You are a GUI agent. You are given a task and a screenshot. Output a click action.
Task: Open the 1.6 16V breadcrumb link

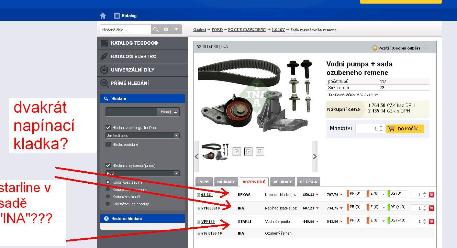click(278, 30)
